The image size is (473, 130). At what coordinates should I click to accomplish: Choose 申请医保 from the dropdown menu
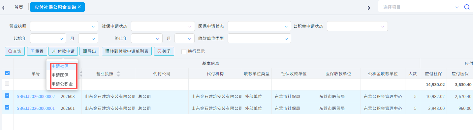pos(62,75)
